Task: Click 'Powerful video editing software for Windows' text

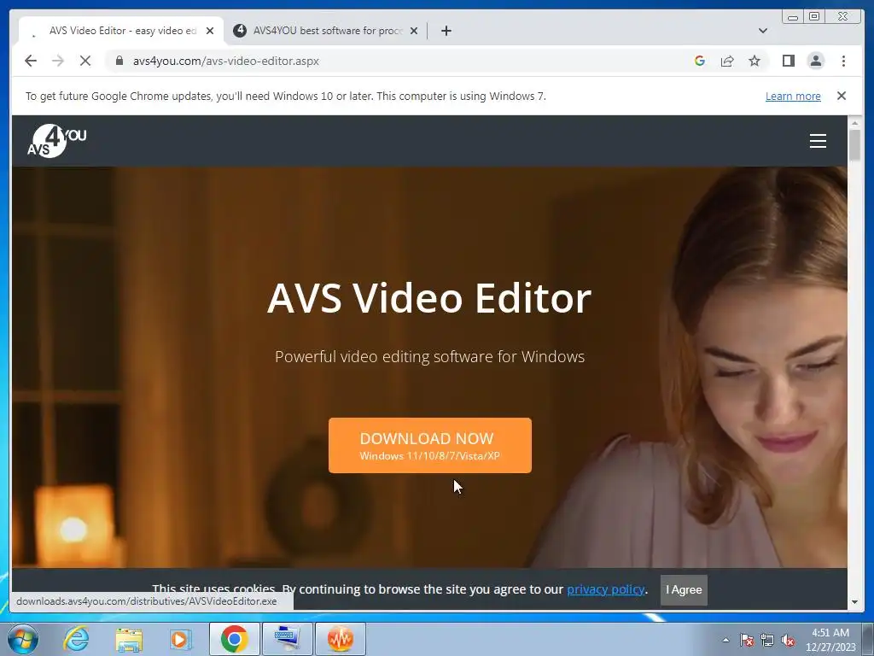Action: click(x=430, y=356)
